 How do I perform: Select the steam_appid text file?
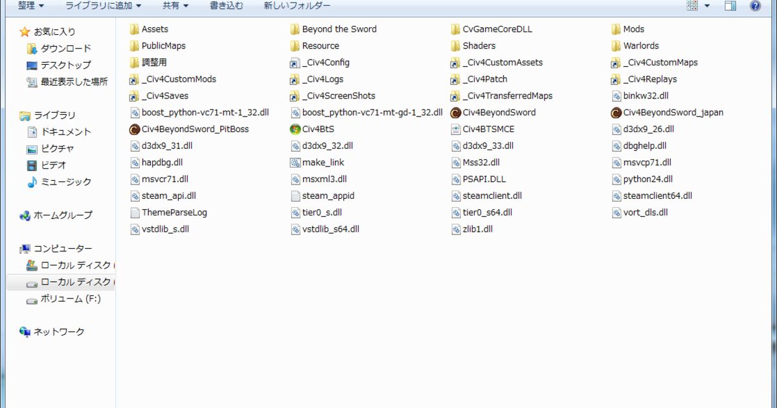(x=328, y=196)
